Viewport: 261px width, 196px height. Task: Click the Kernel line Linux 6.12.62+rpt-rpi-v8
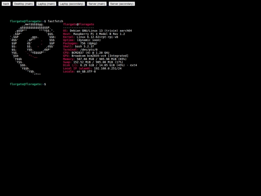(x=90, y=37)
